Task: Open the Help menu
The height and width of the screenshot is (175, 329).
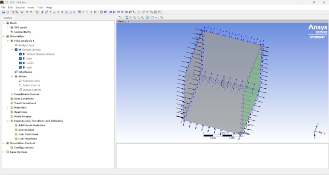Action: click(49, 8)
